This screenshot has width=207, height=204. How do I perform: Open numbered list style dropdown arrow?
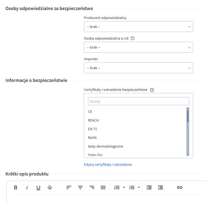(x=124, y=187)
